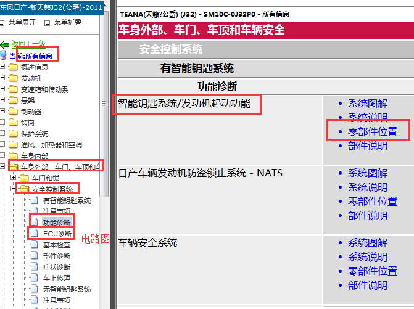This screenshot has width=414, height=309.
Task: Click the 日产车辆发动机防盗锁止系统 - NATS text
Action: pos(201,173)
